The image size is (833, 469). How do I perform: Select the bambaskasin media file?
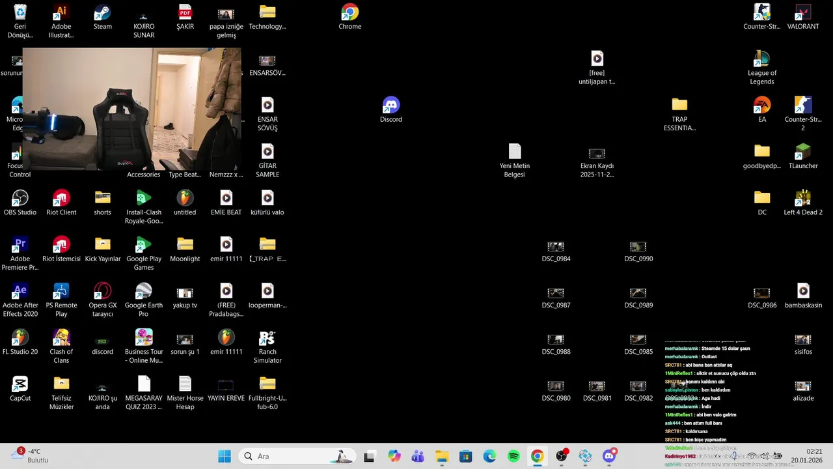(803, 295)
